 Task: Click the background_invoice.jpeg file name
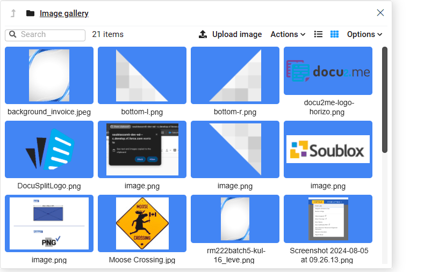[x=49, y=112]
